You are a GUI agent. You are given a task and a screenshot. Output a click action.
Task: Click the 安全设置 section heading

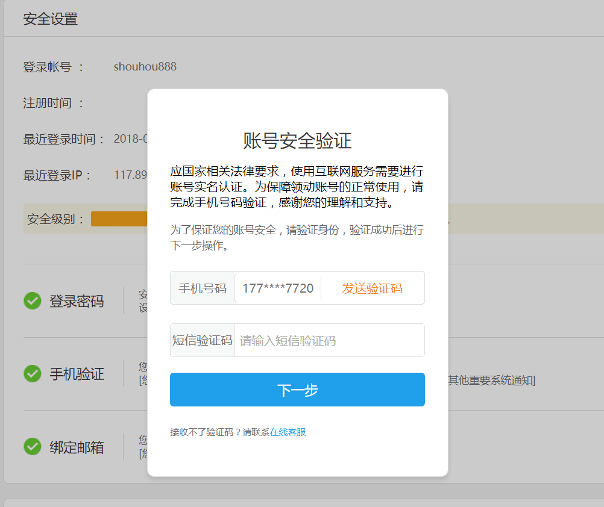tap(51, 19)
